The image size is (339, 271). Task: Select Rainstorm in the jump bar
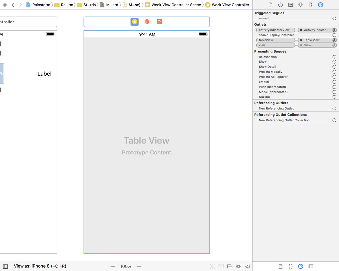[39, 5]
